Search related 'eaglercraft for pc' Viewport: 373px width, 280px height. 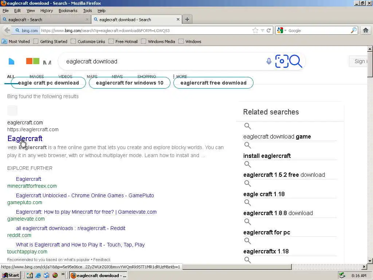267,232
